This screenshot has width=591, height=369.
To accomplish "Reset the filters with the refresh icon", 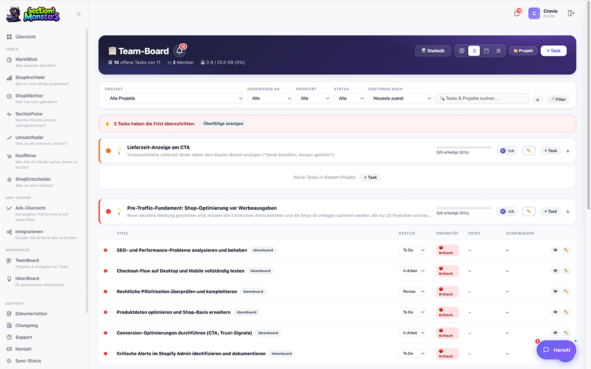I will [537, 99].
